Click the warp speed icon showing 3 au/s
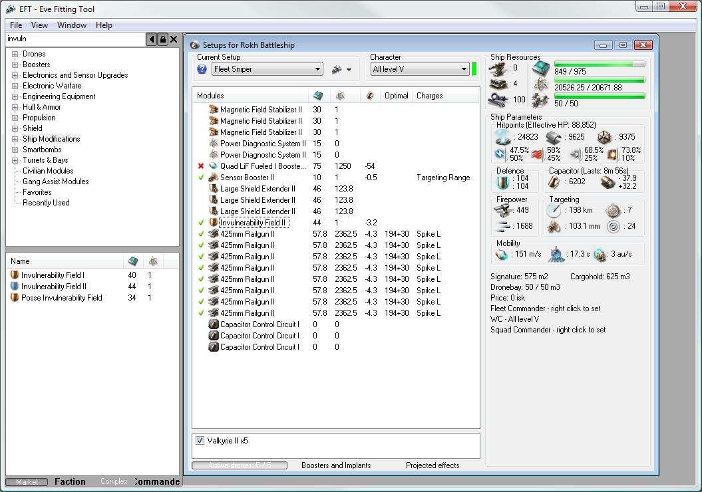This screenshot has width=702, height=492. tap(600, 254)
